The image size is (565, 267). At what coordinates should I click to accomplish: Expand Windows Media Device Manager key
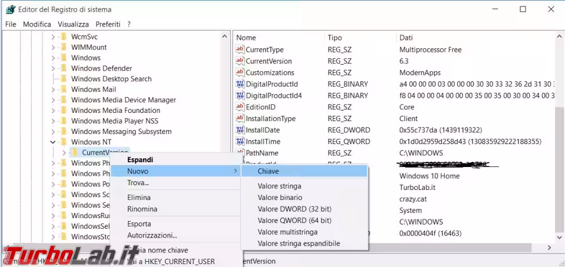tap(53, 100)
